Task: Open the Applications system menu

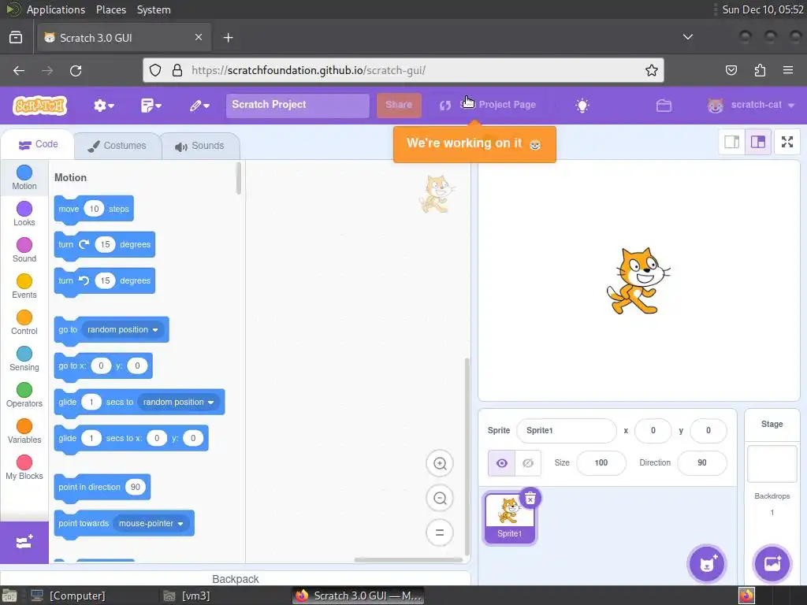Action: pos(56,9)
